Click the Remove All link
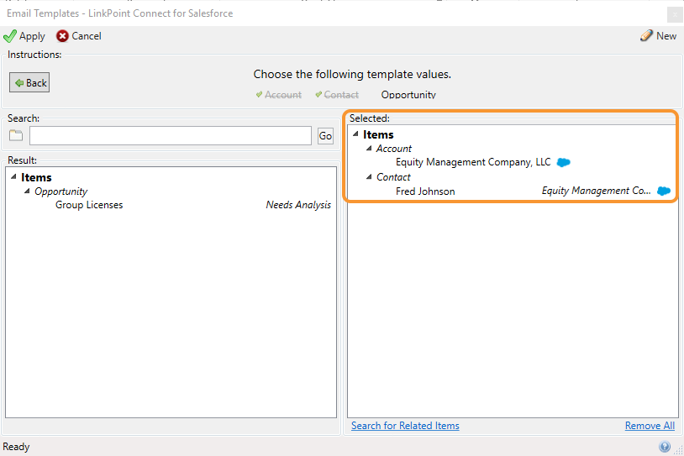Viewport: 684px width, 456px height. pos(650,426)
